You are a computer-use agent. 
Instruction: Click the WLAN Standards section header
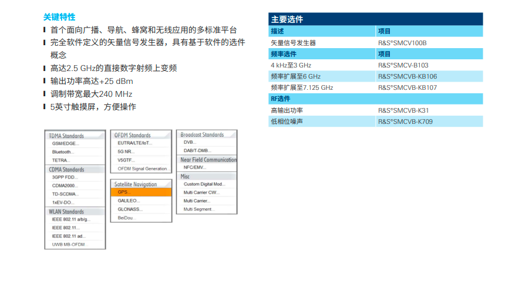click(66, 211)
